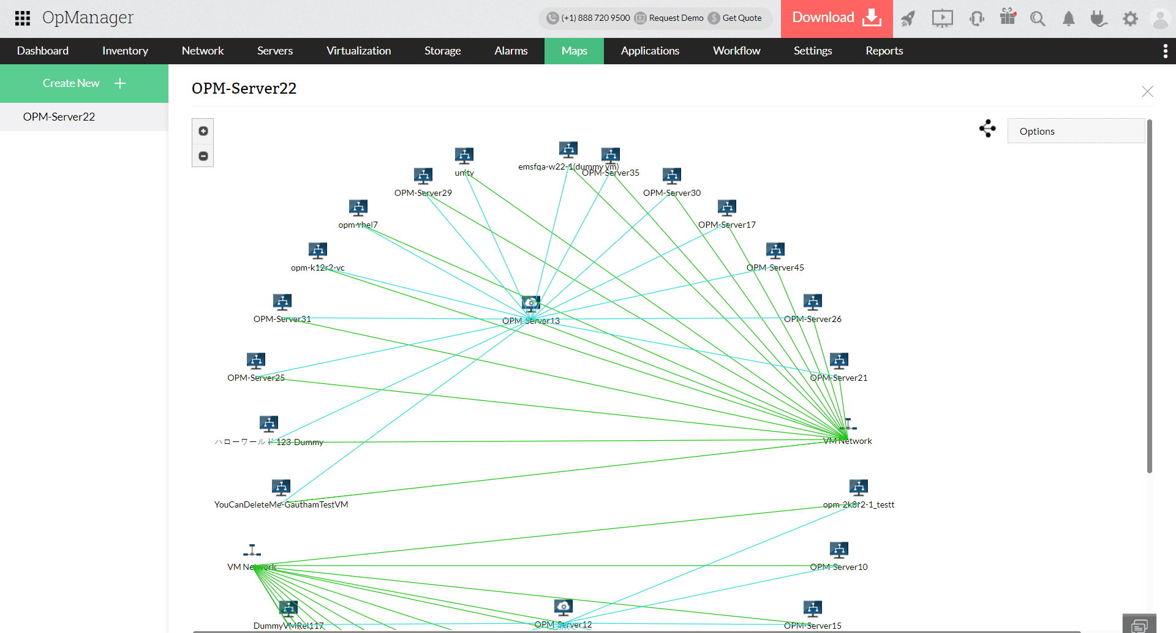The width and height of the screenshot is (1176, 633).
Task: Select the OPM-Server26 node icon
Action: click(x=813, y=302)
